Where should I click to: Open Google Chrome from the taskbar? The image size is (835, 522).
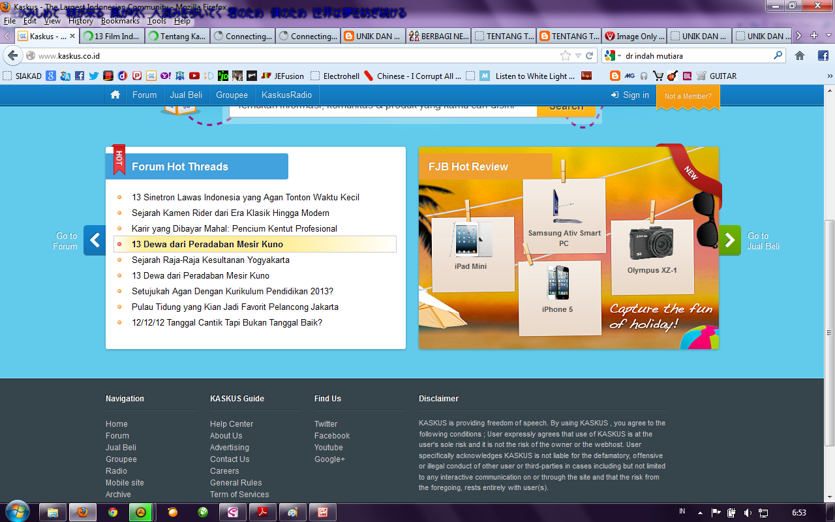click(113, 512)
